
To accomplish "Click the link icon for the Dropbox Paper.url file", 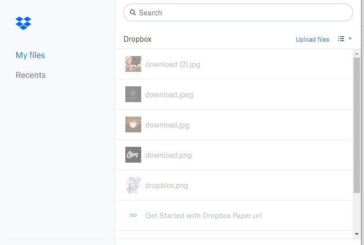I will coord(133,215).
